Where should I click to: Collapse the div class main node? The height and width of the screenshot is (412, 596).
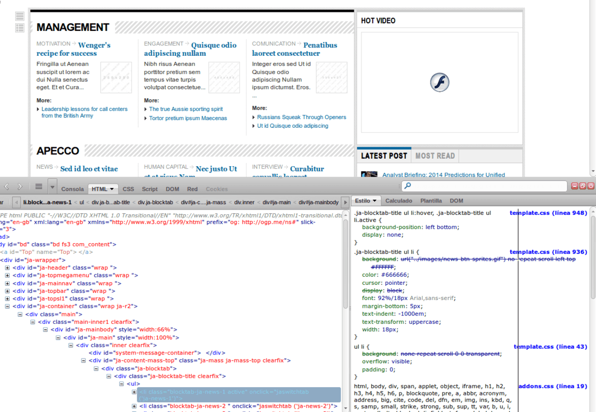[x=20, y=314]
